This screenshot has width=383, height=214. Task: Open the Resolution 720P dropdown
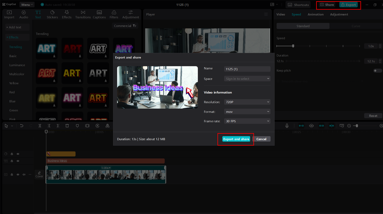coord(247,102)
